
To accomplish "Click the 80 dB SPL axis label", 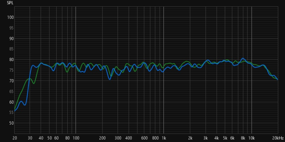I will click(x=11, y=60).
